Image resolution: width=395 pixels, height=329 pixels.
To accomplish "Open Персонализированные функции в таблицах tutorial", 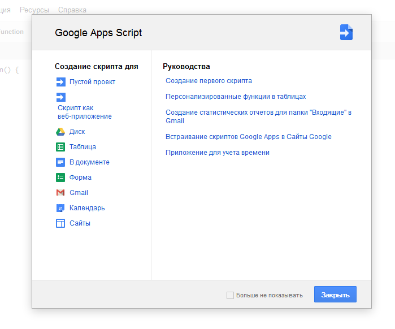I will [x=236, y=97].
